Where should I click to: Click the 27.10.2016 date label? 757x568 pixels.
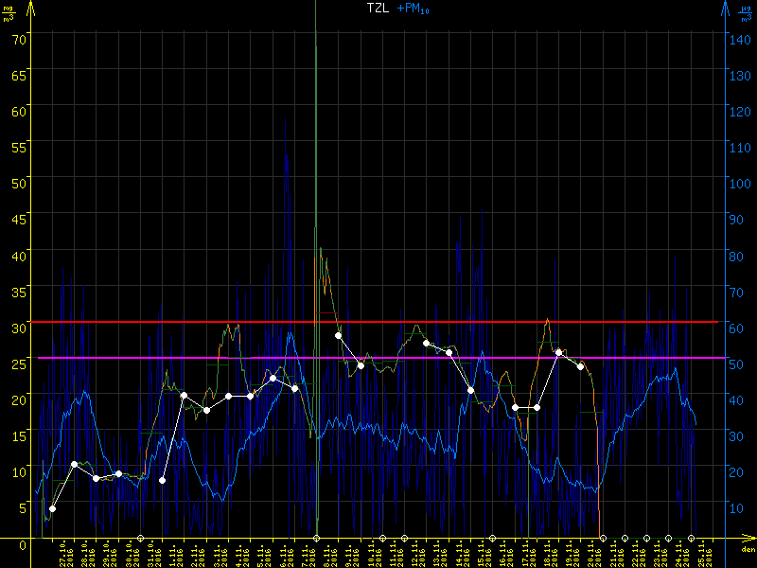point(64,554)
